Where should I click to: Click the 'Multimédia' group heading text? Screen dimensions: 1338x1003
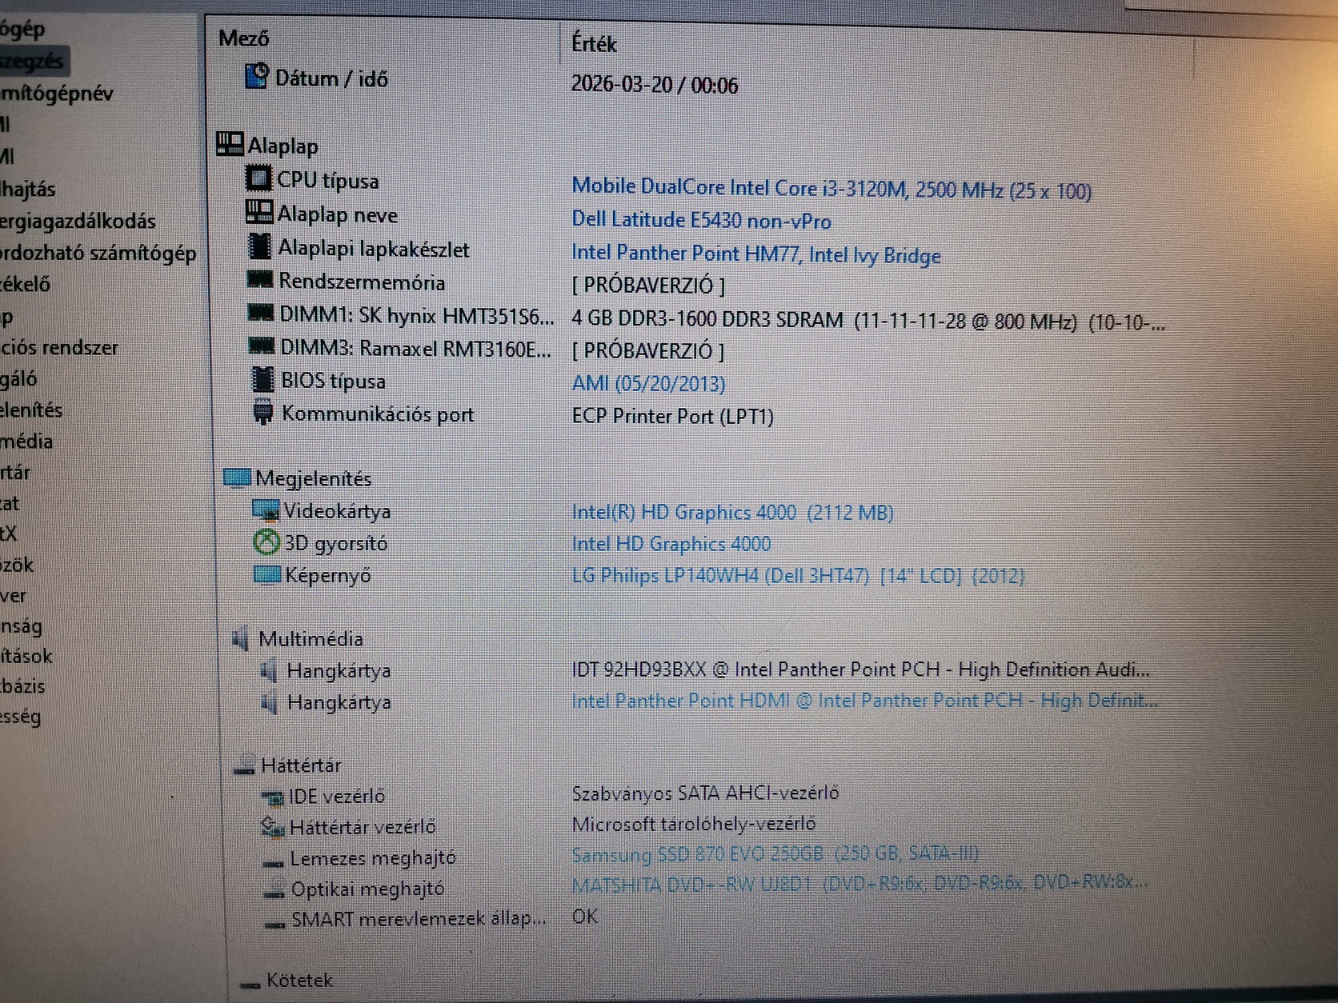311,638
